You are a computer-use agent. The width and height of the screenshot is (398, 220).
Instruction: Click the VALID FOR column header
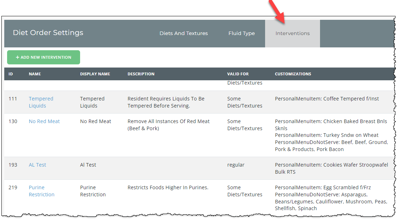point(238,74)
